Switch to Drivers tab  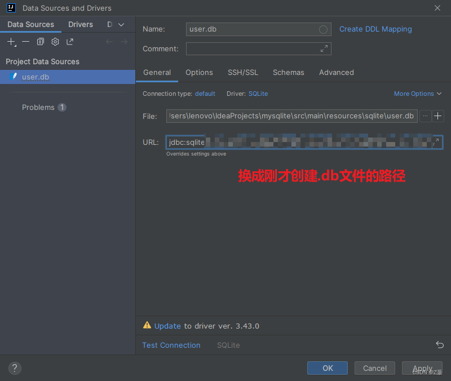(x=81, y=24)
